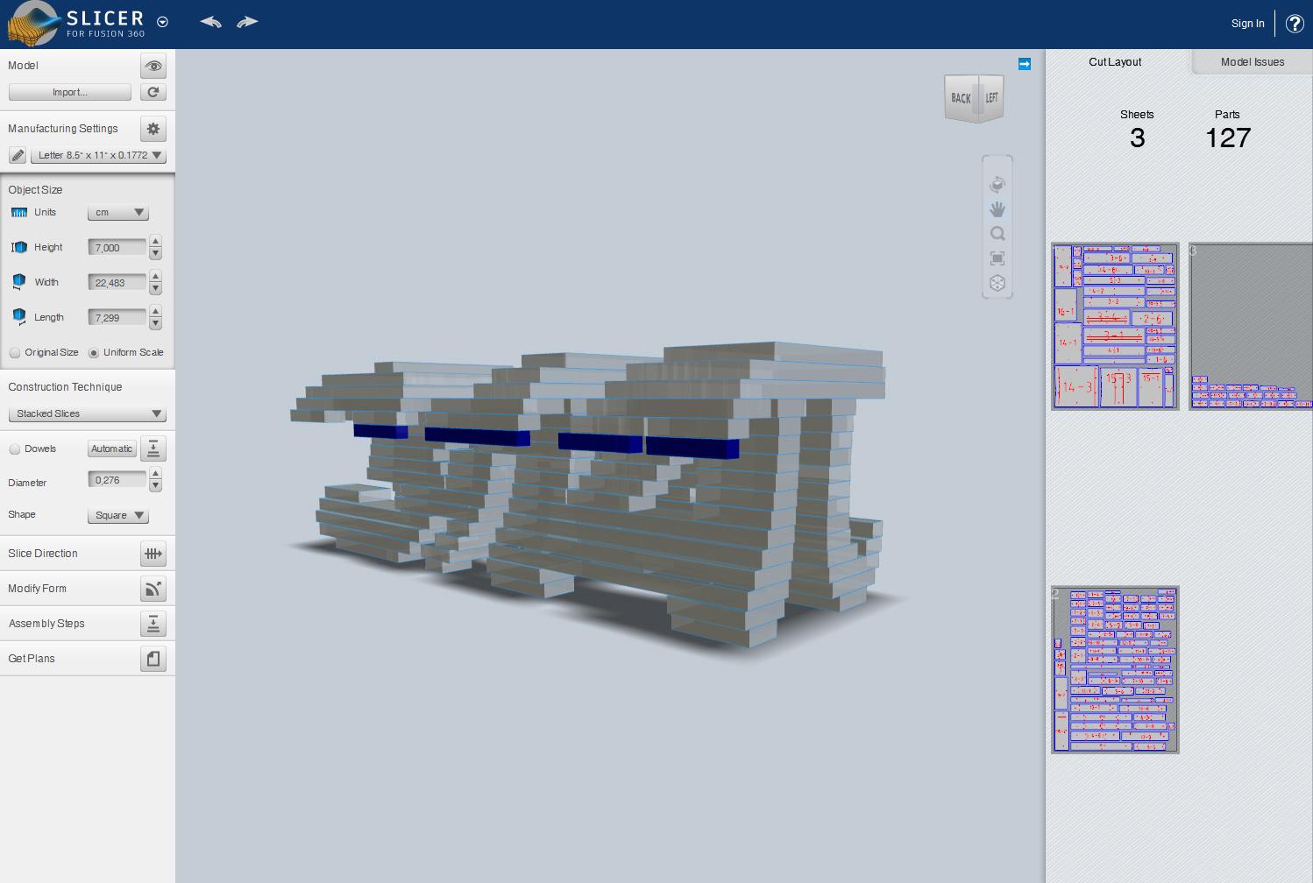Reload the model with refresh icon
This screenshot has width=1313, height=883.
pos(153,92)
